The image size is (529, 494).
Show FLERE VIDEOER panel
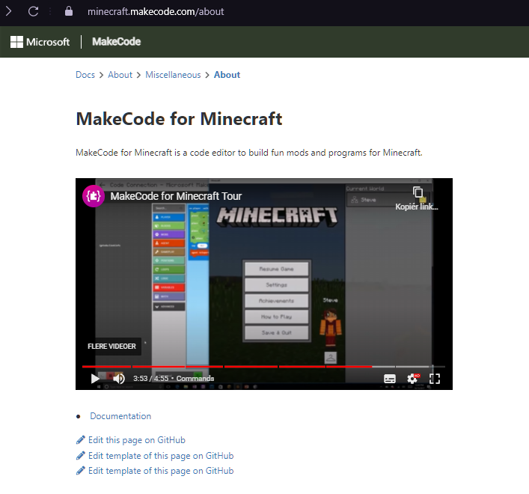tap(111, 347)
